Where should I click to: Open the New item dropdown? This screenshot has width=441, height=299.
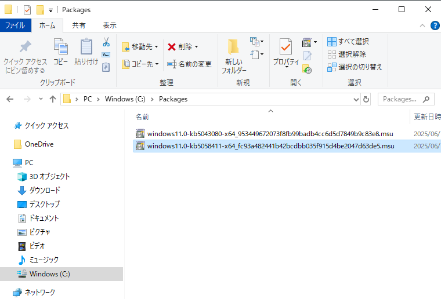coord(256,42)
